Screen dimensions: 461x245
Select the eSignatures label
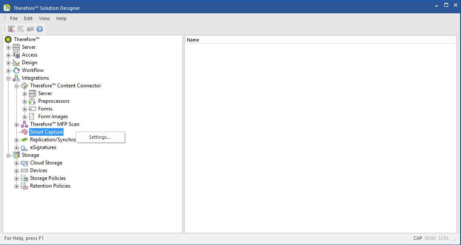coord(43,148)
